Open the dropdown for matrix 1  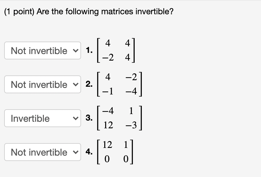43,50
